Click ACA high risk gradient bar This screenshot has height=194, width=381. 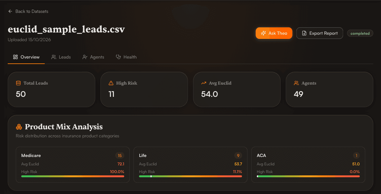[x=308, y=176]
